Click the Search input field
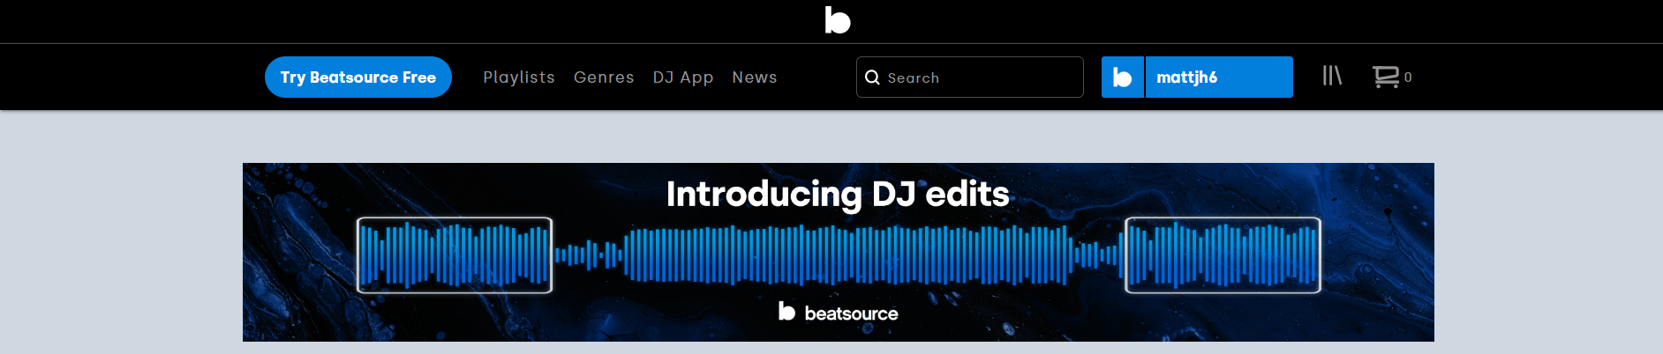The image size is (1663, 354). [970, 77]
